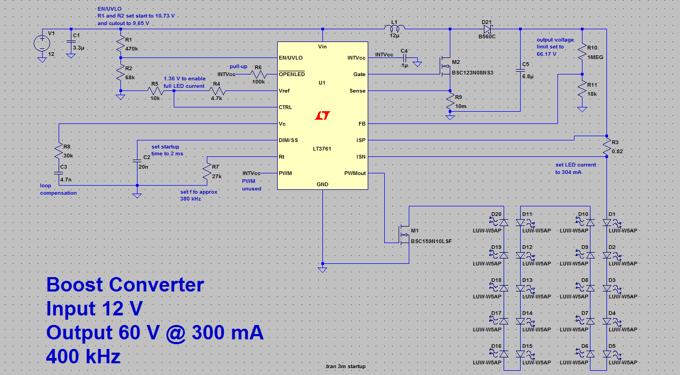
Task: Pick the R5 10k resistor
Action: coord(155,91)
